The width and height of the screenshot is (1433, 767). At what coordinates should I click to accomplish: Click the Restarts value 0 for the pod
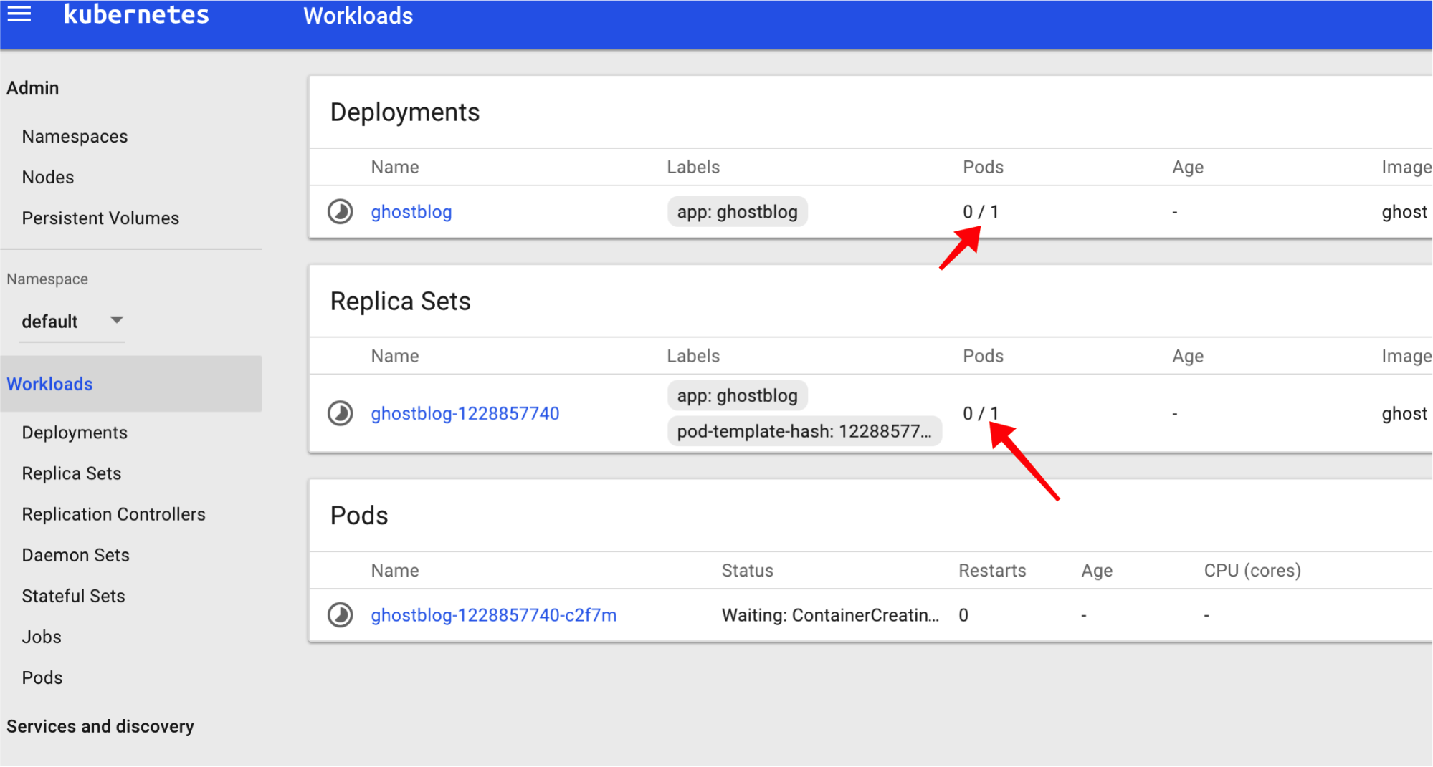[963, 615]
